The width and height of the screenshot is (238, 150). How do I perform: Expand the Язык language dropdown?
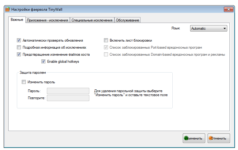209,28
